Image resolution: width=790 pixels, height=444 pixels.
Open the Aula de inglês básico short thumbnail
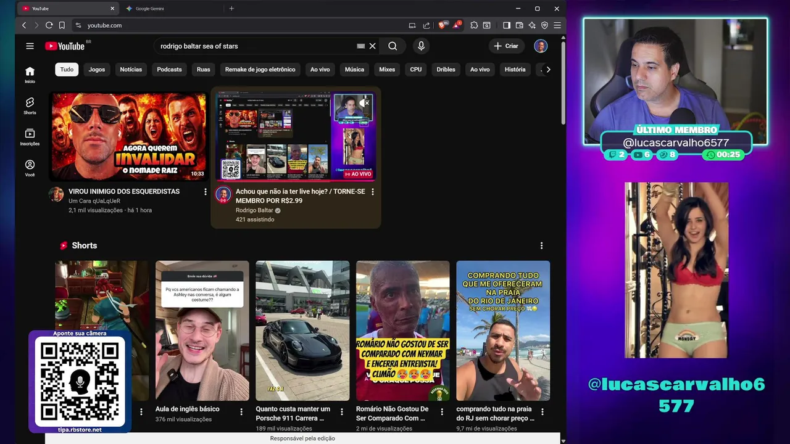click(x=202, y=331)
